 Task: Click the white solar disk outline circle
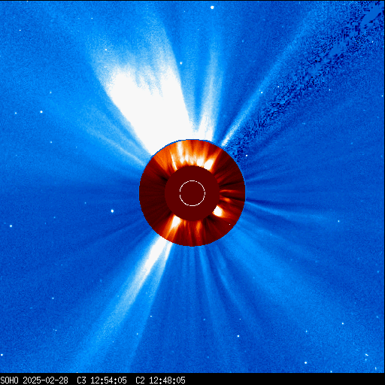[192, 193]
